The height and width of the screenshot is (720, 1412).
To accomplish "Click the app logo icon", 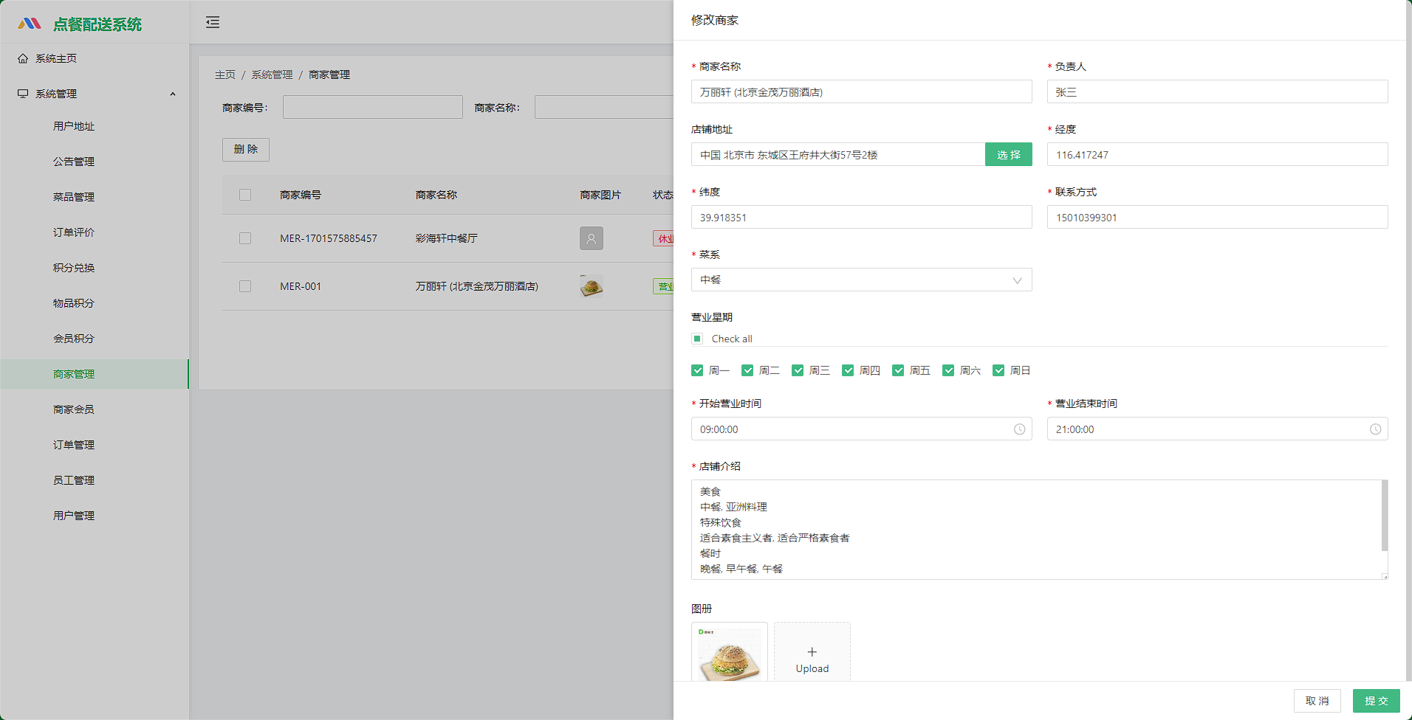I will 30,24.
